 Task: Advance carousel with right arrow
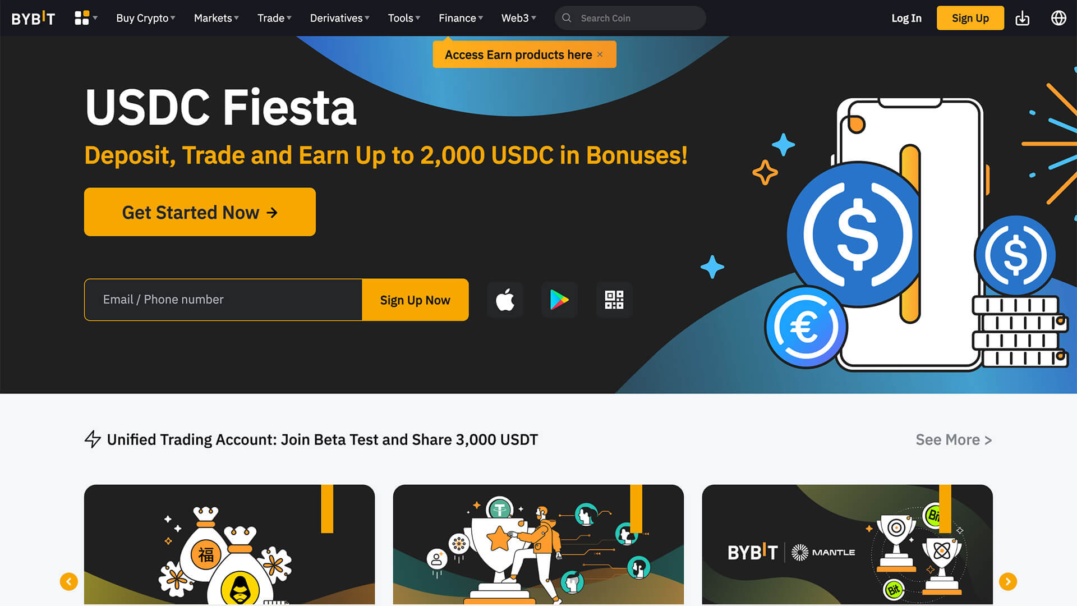(1007, 581)
